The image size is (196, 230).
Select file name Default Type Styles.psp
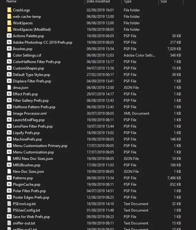(31, 75)
